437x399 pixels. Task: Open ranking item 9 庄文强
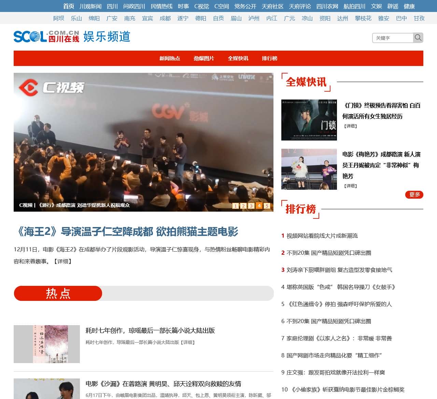336,372
